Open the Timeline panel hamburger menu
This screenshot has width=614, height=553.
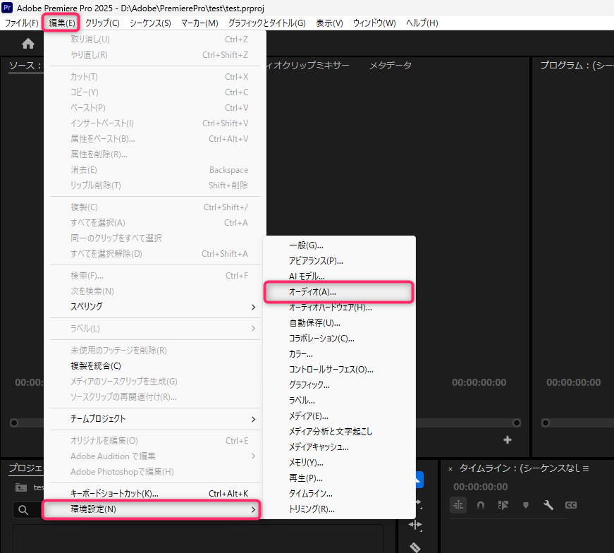tap(585, 468)
